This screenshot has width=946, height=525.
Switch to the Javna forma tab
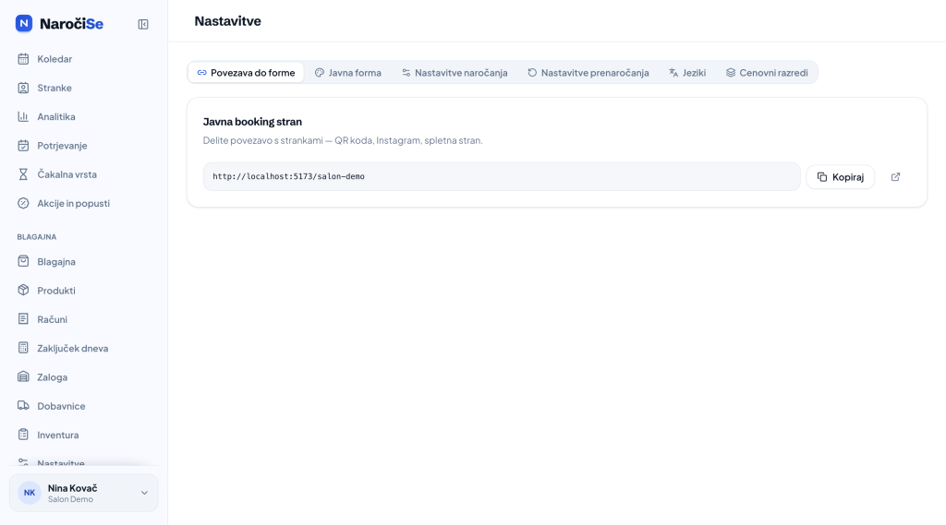pos(348,72)
